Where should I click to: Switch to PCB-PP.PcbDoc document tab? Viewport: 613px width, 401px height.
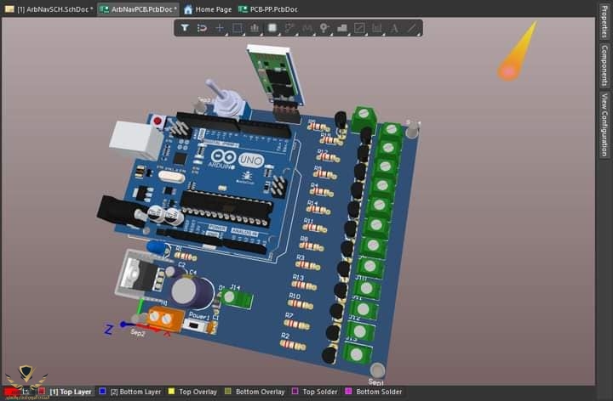point(268,9)
